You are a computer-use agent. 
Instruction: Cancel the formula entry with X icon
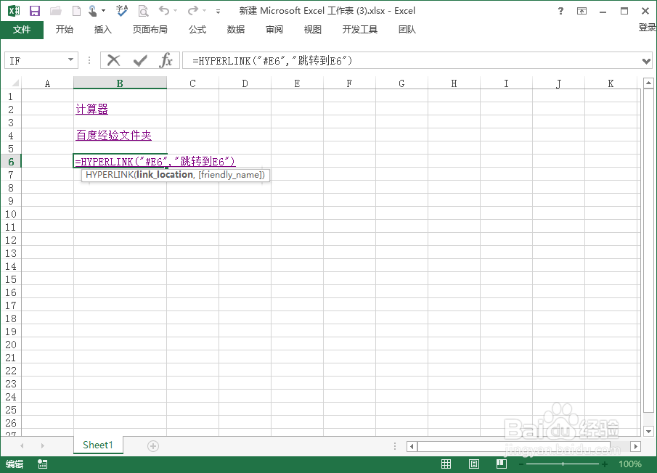(113, 61)
